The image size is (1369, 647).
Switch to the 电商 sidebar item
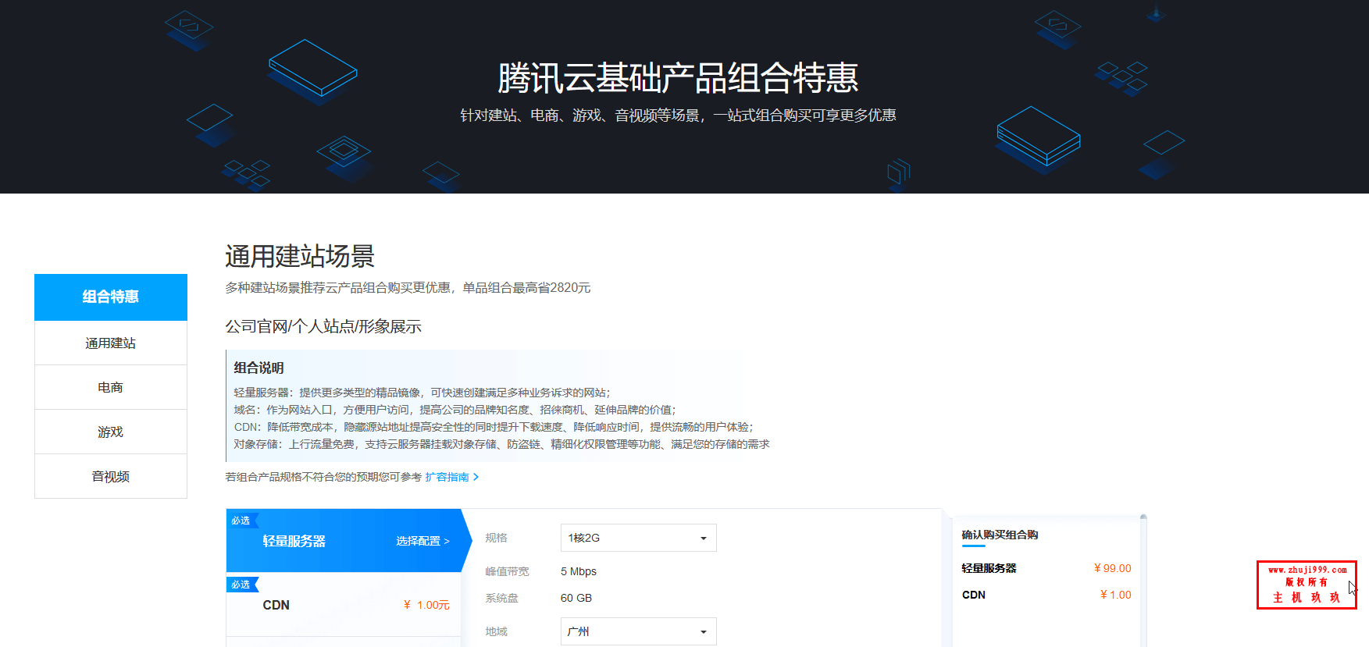(x=111, y=387)
